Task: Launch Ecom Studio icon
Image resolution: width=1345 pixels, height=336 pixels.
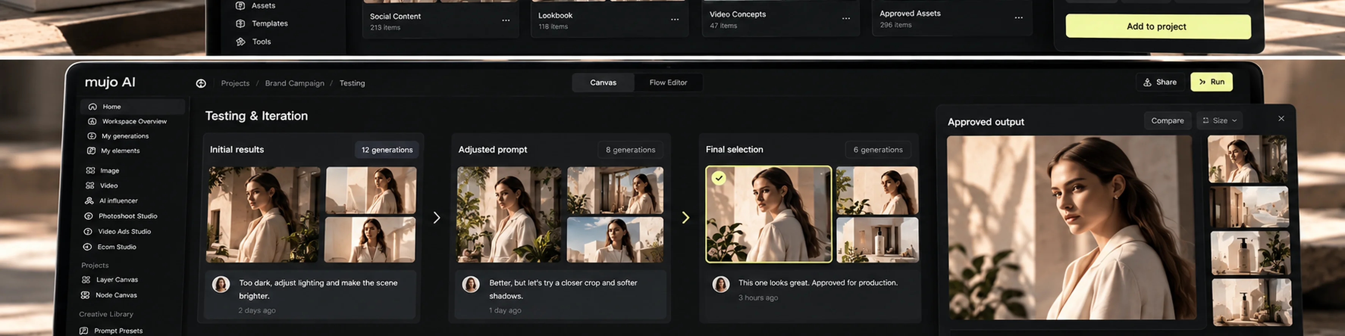Action: pos(88,247)
